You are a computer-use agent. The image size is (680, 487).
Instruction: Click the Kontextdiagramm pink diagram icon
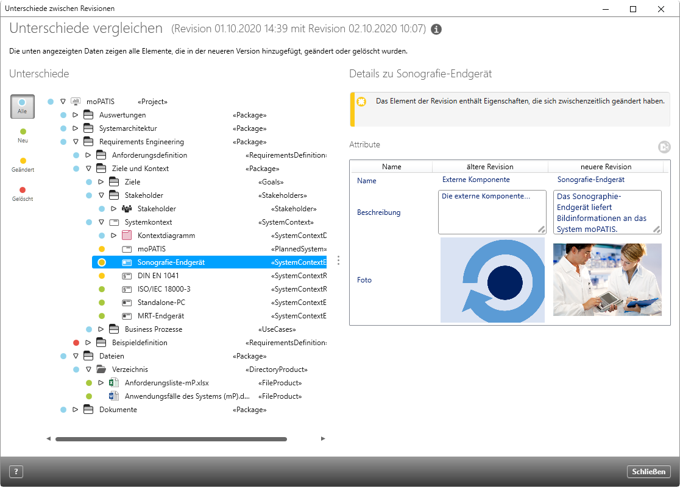[x=127, y=236]
